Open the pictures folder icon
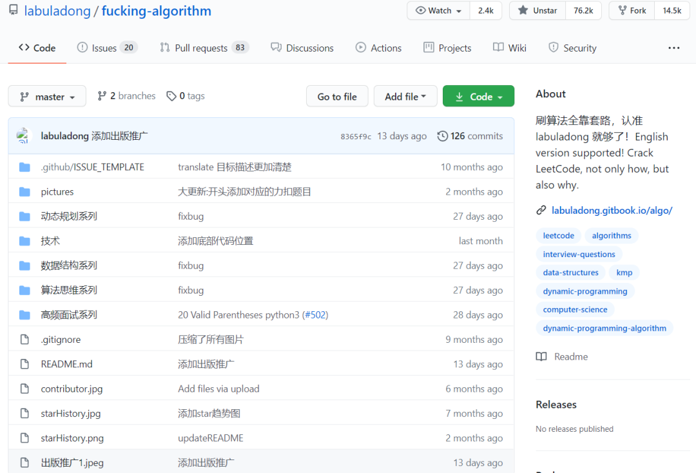This screenshot has width=696, height=473. pos(25,191)
